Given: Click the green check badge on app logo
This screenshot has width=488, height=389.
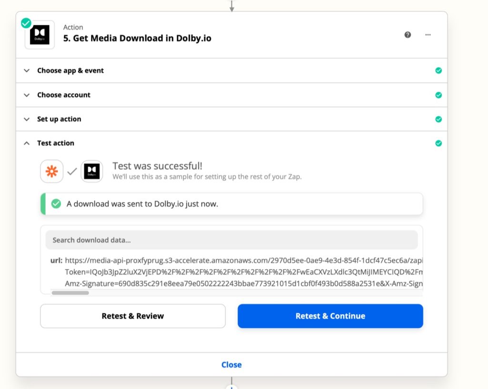Looking at the screenshot, I should point(26,23).
